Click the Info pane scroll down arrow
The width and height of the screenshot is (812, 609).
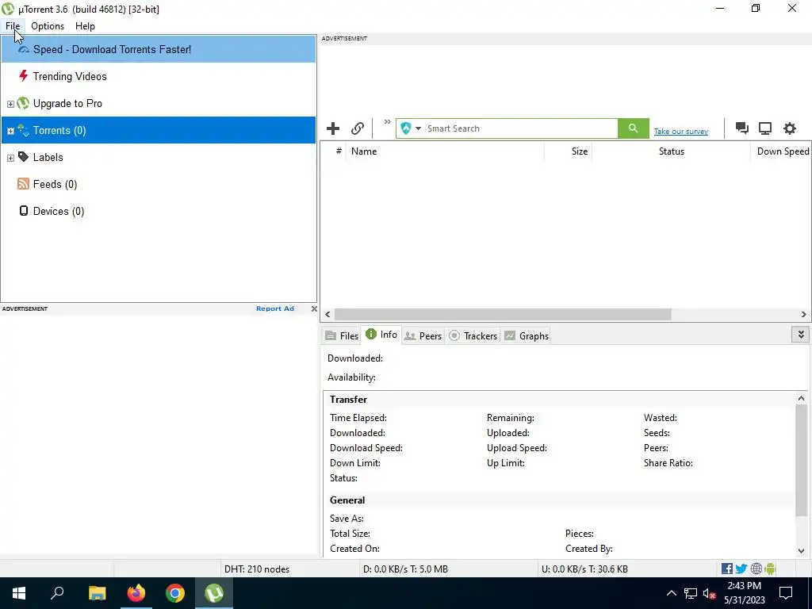[x=801, y=550]
